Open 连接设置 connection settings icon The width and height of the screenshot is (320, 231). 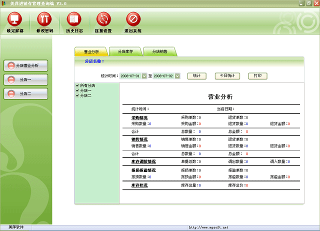[x=103, y=20]
